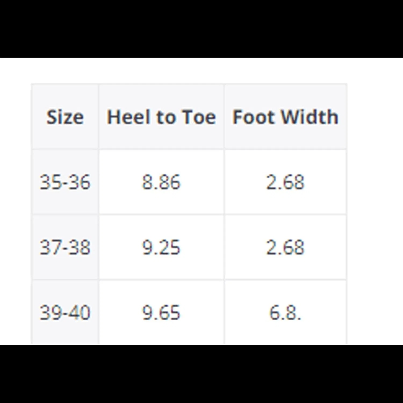Click the Size column header
The width and height of the screenshot is (403, 403).
(x=65, y=117)
